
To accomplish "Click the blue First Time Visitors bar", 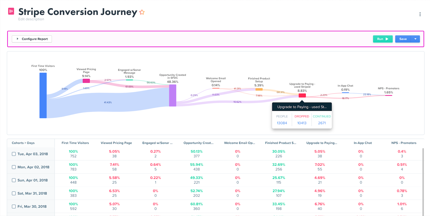I will point(43,95).
